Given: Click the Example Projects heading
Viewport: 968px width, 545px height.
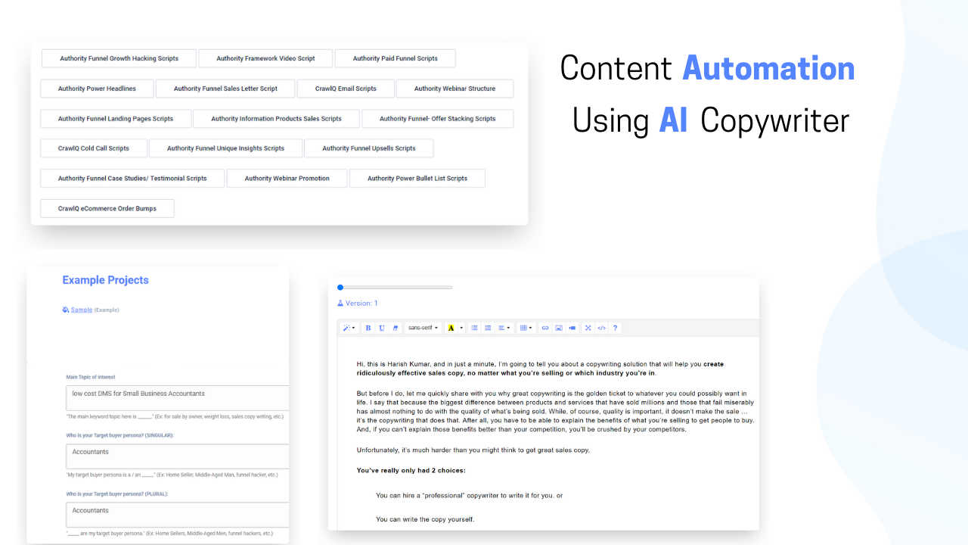Looking at the screenshot, I should pos(105,280).
